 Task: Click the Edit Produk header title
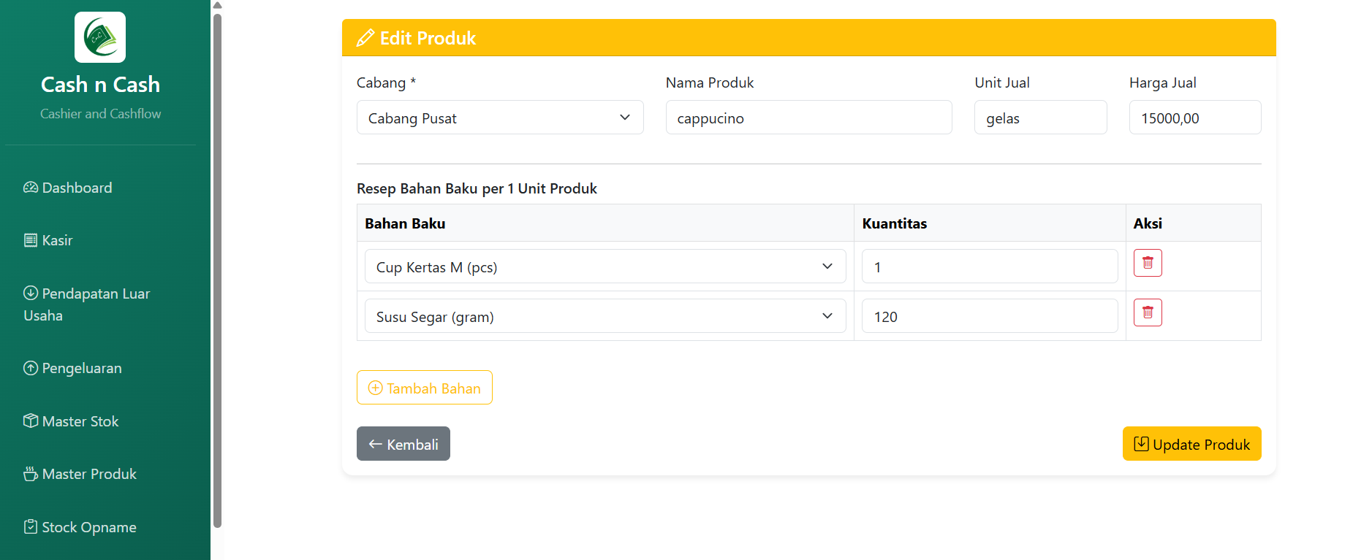428,38
